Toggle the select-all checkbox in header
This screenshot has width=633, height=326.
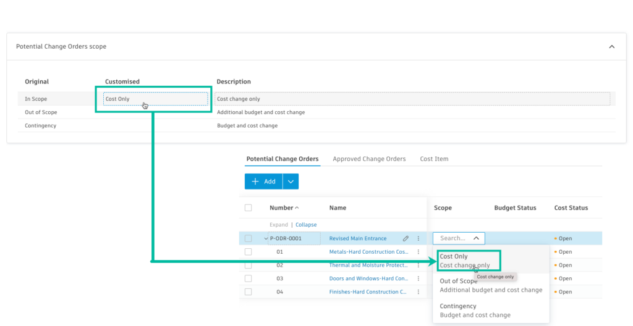(x=249, y=208)
